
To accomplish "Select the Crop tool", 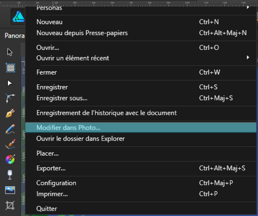I will (x=10, y=205).
